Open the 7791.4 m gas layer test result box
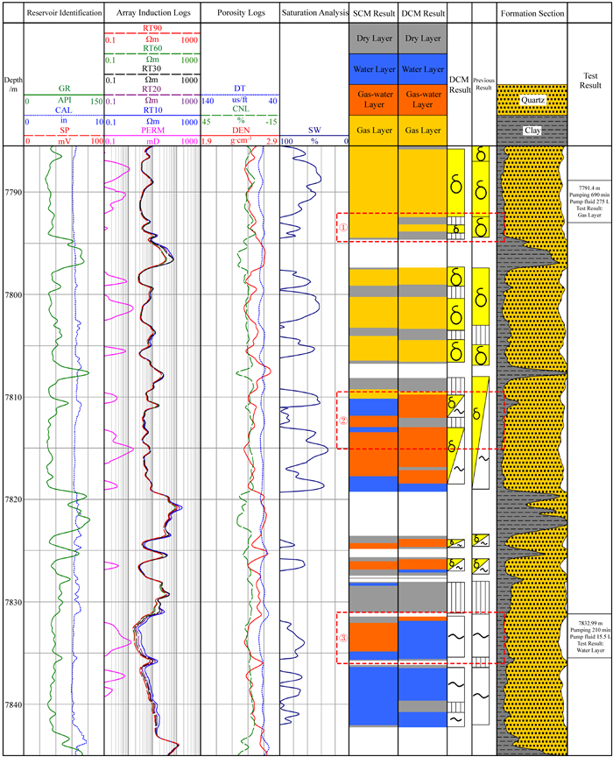 pyautogui.click(x=583, y=201)
